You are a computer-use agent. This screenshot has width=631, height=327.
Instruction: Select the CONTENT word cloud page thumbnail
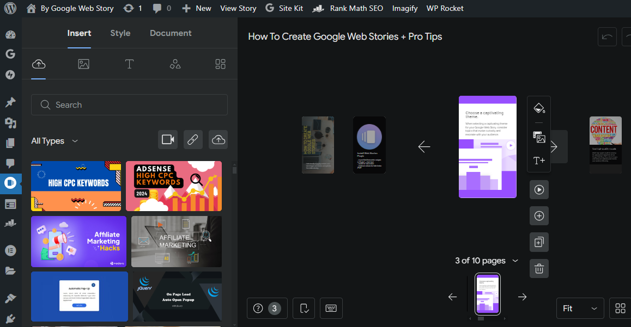[x=605, y=145]
